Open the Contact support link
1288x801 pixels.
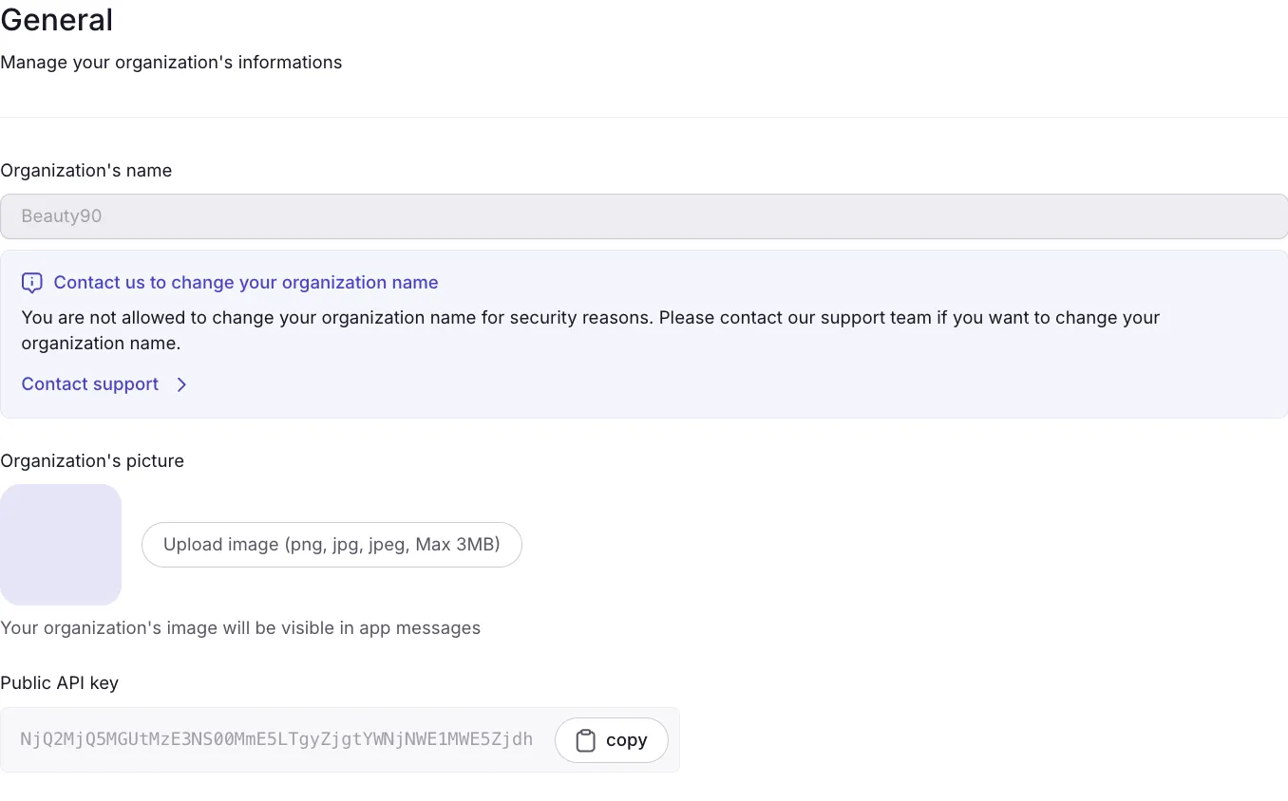(90, 384)
